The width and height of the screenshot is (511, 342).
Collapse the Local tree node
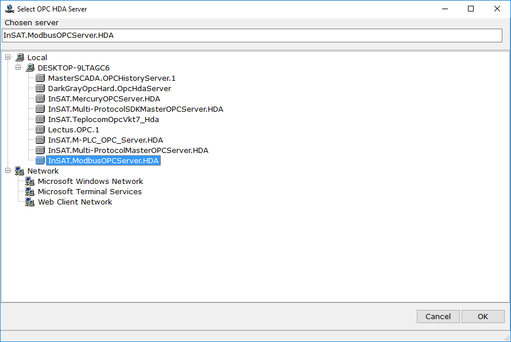(8, 57)
